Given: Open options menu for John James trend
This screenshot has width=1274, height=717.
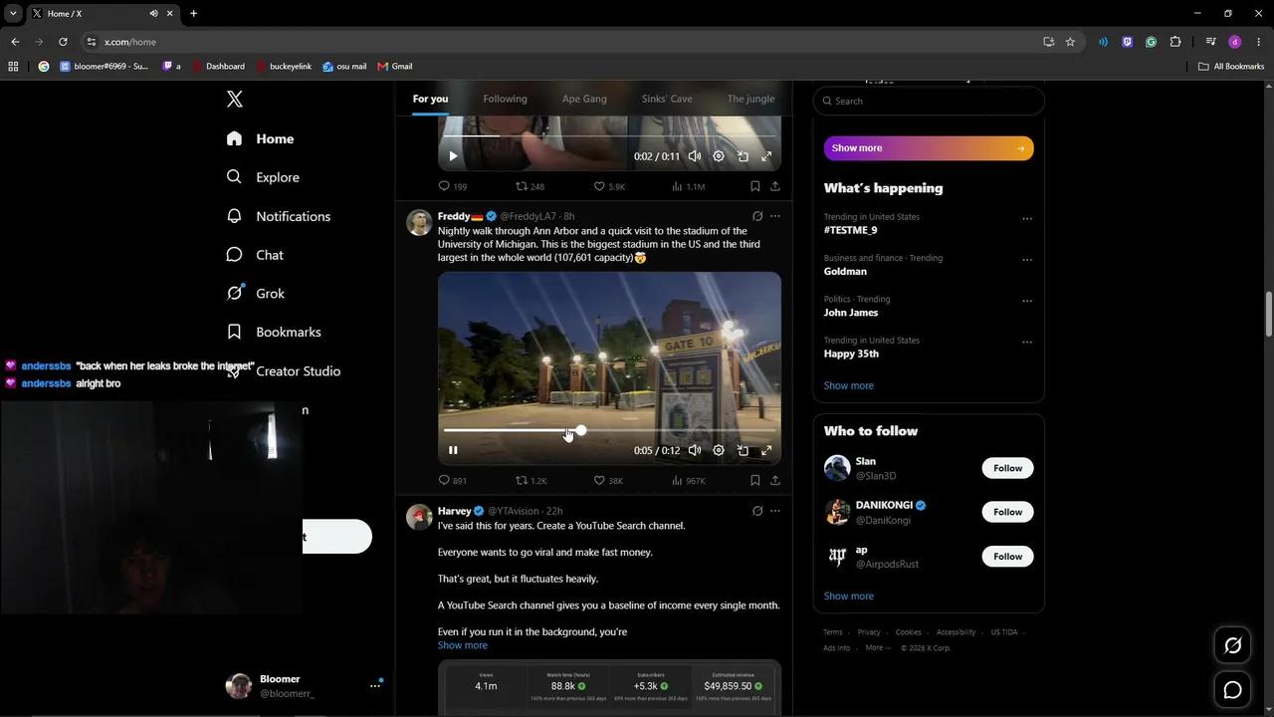Looking at the screenshot, I should pyautogui.click(x=1027, y=301).
